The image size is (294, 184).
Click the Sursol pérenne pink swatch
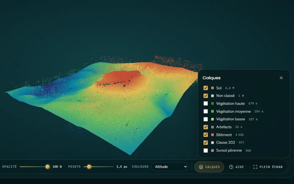point(213,150)
